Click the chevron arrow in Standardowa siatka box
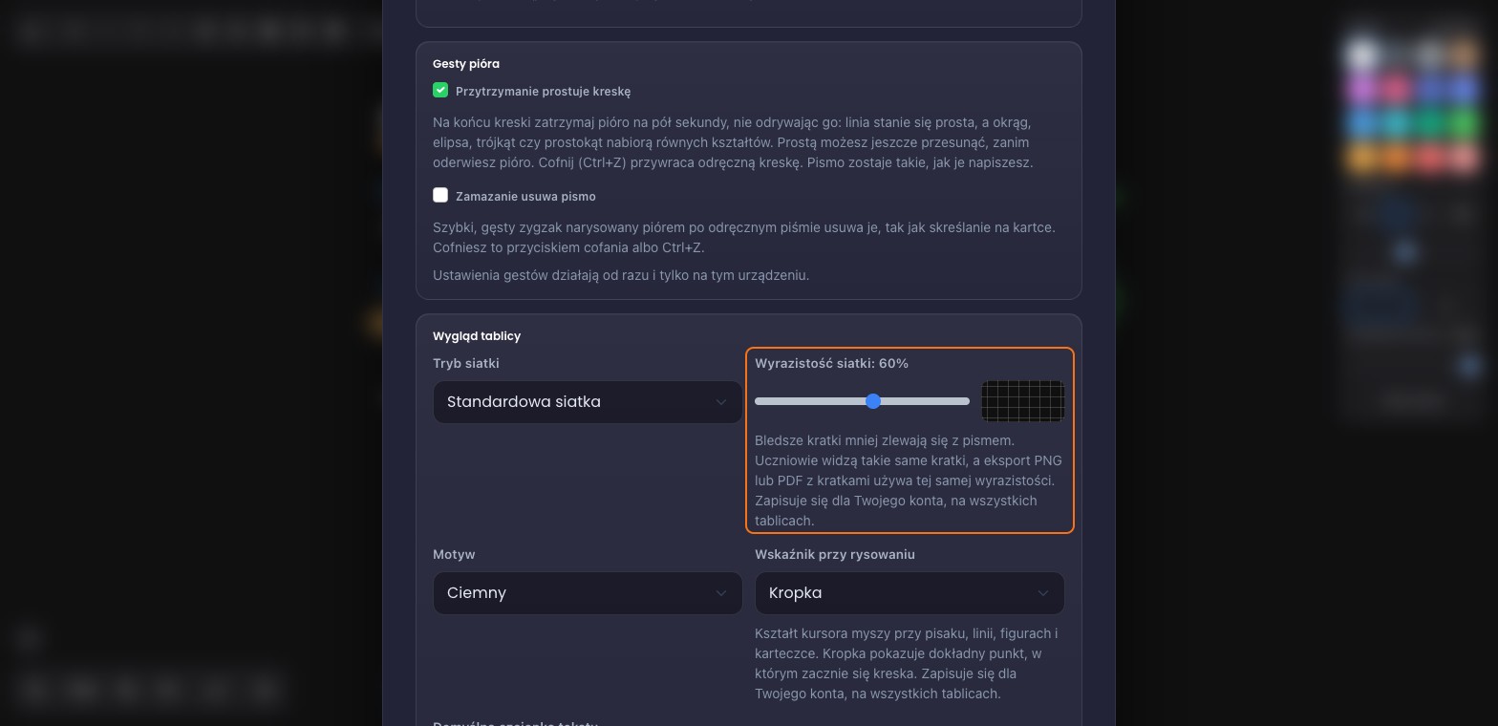Image resolution: width=1498 pixels, height=726 pixels. coord(721,402)
